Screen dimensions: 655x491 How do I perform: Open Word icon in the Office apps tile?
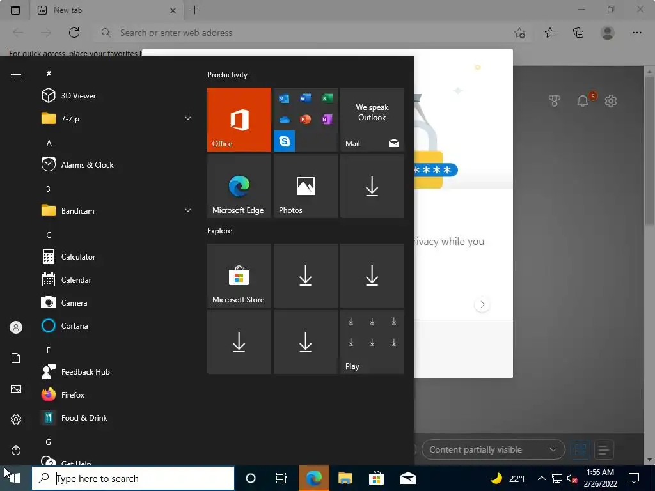point(306,98)
